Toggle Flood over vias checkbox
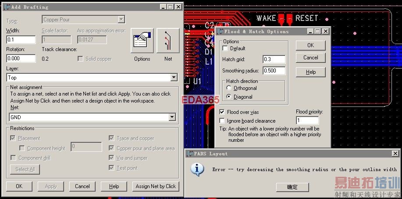The image size is (402, 199). tap(222, 112)
